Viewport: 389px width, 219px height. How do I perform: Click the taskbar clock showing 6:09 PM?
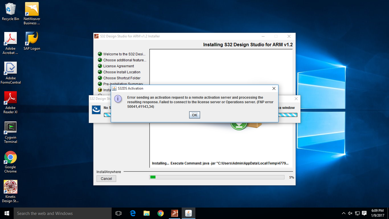pos(377,213)
